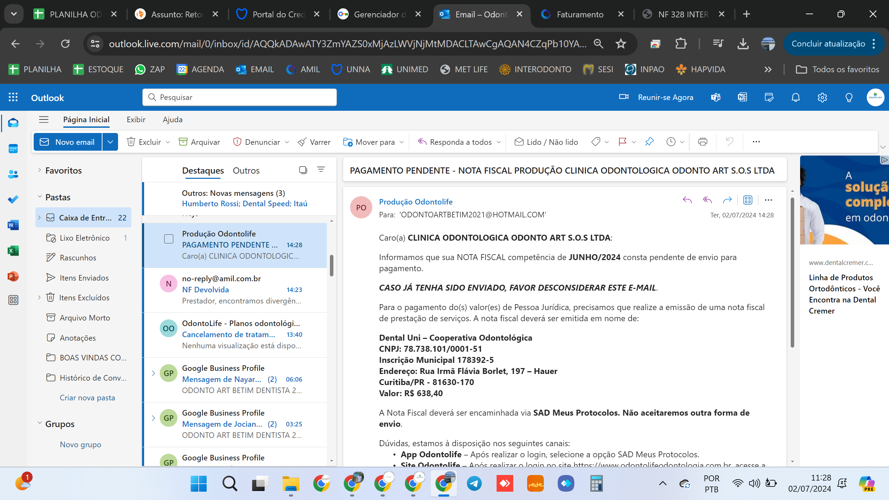Click the Pesquisar search field
Screen dimensions: 889x500
tap(240, 97)
